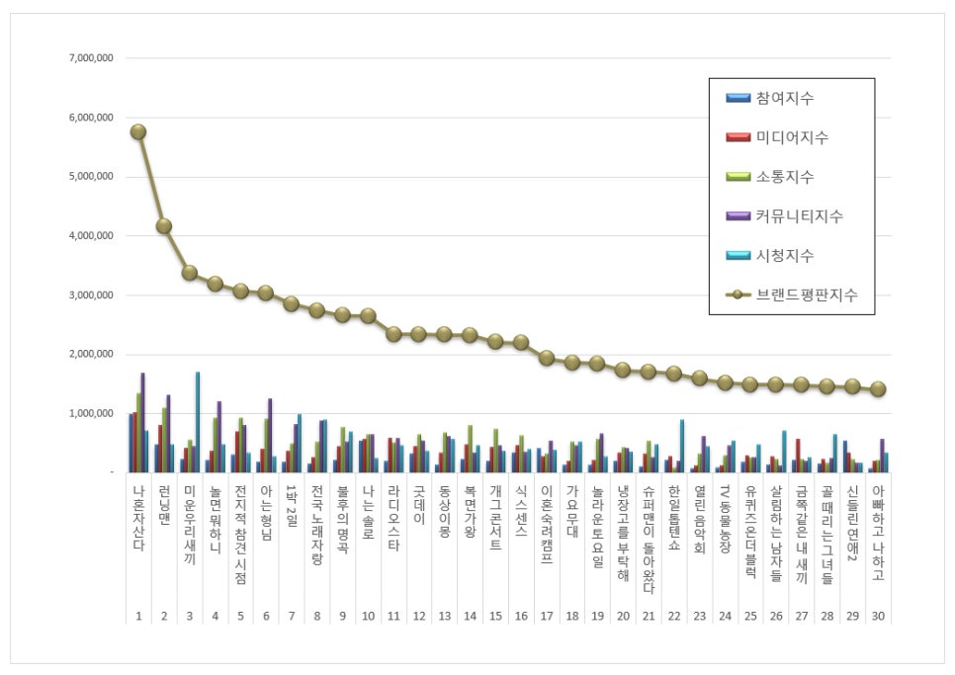Click the 4,000,000 y-axis value
This screenshot has width=955, height=675.
(91, 235)
